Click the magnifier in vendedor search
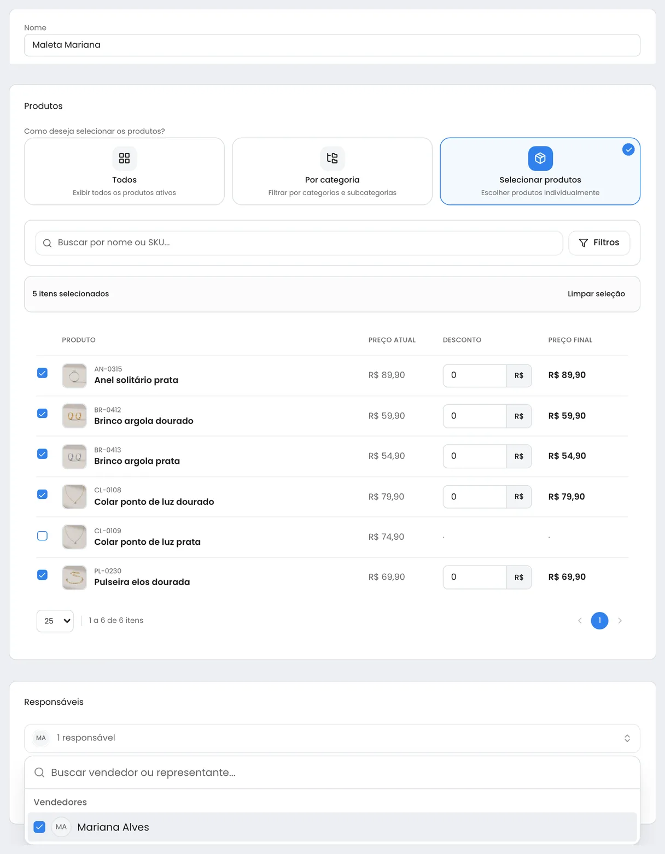Viewport: 665px width, 854px height. [x=39, y=773]
